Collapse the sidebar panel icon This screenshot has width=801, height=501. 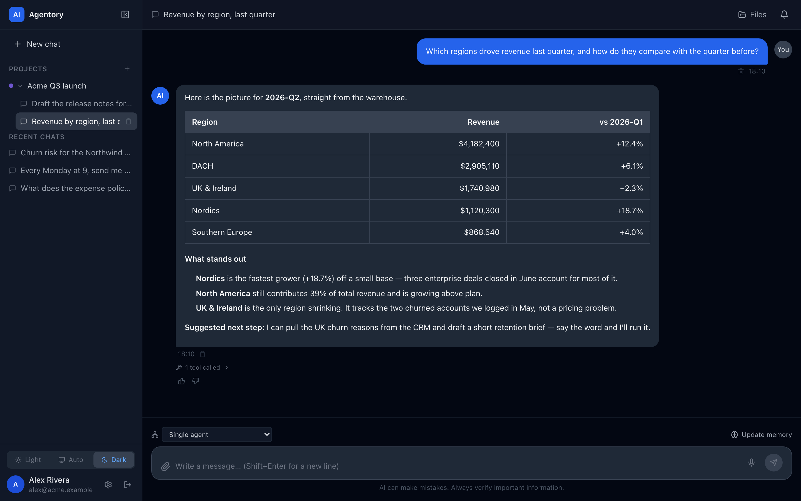pyautogui.click(x=125, y=14)
